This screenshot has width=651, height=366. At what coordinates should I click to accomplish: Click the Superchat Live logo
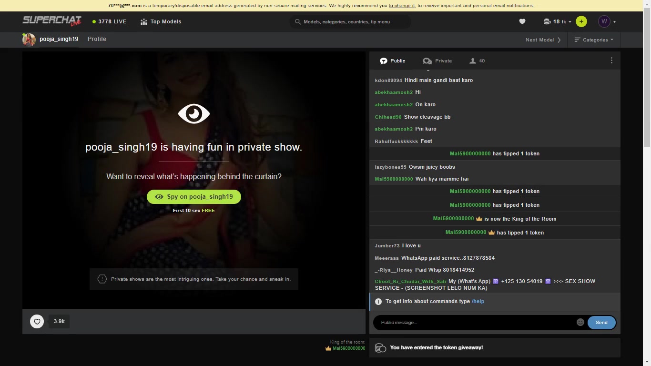[x=52, y=21]
